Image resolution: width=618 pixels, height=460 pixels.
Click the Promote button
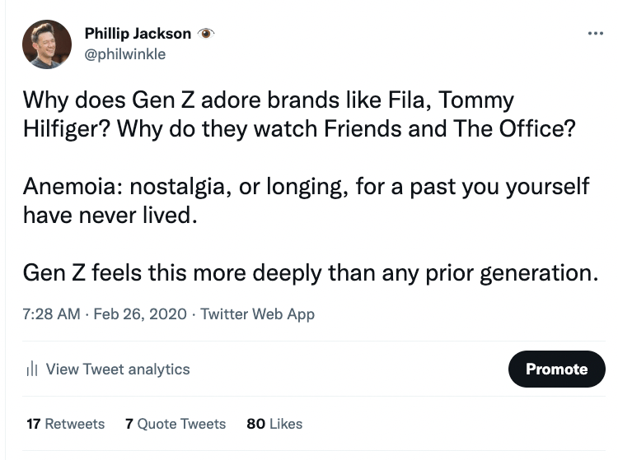556,369
